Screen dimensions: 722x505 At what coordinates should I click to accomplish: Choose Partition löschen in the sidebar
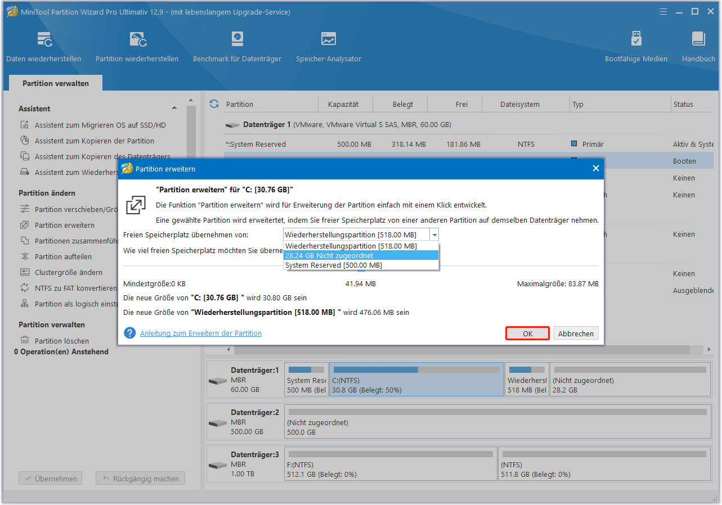(55, 341)
